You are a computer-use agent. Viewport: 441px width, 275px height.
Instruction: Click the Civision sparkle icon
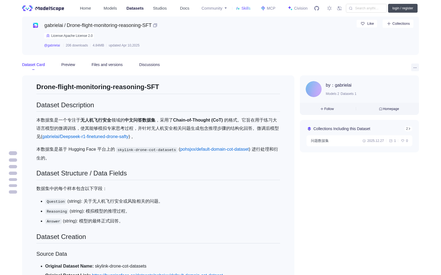290,8
